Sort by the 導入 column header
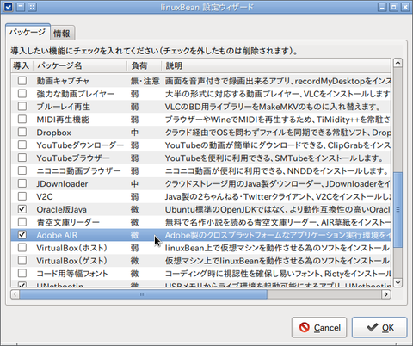 point(22,65)
